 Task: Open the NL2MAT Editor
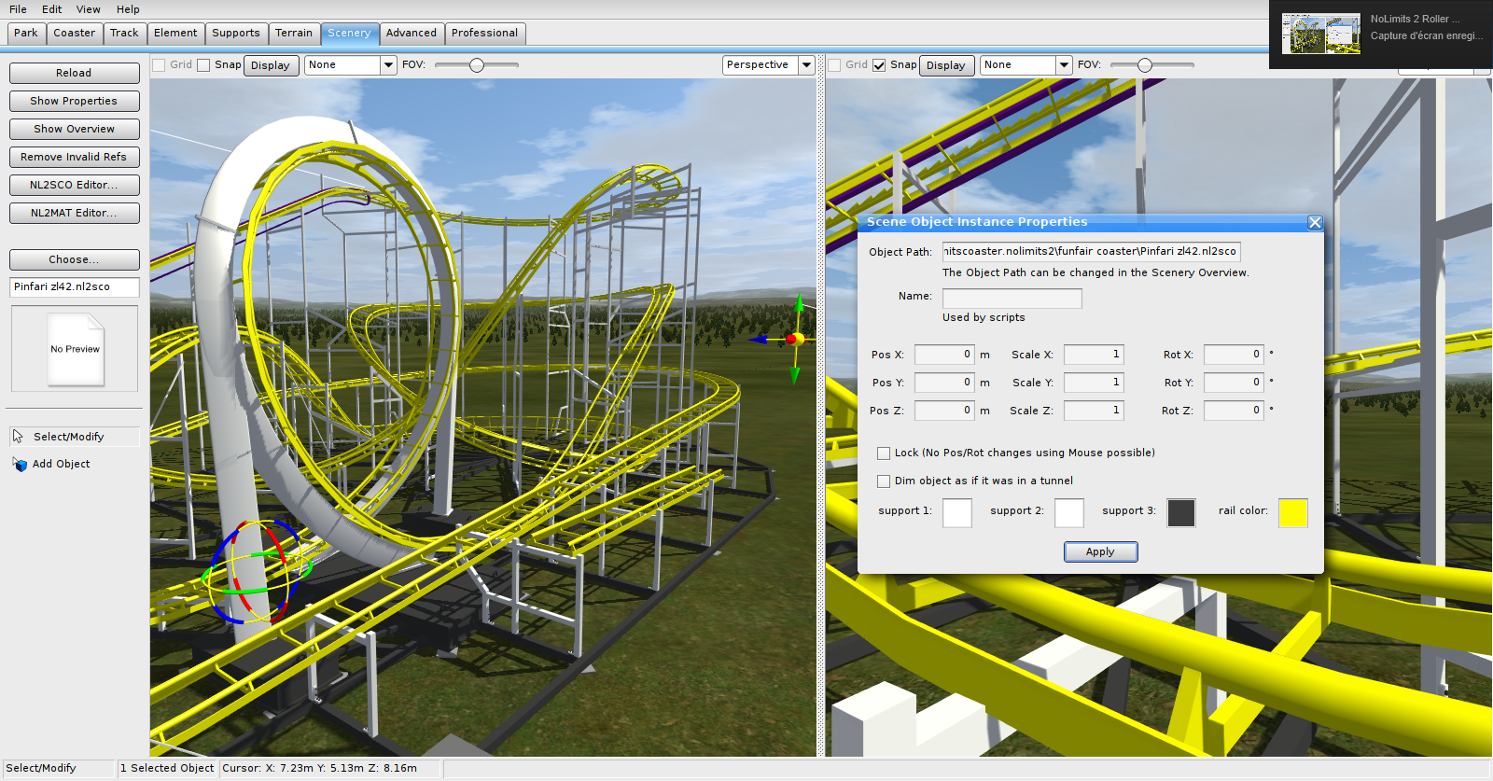[75, 213]
